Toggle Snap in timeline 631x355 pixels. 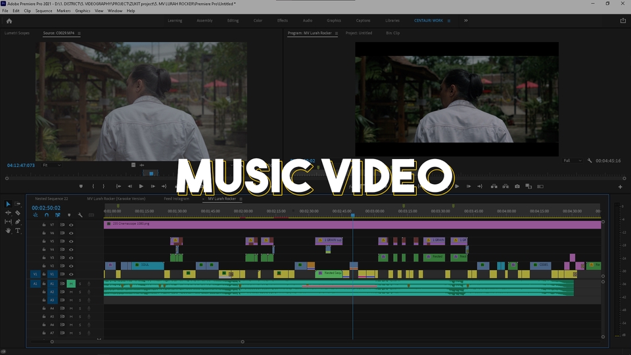(47, 216)
